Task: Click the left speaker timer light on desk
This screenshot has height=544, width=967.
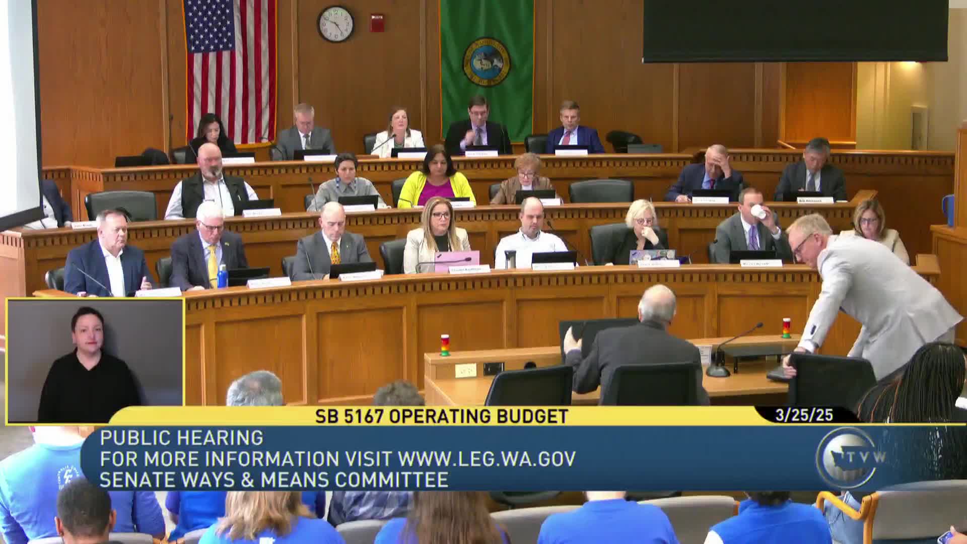Action: [x=445, y=345]
